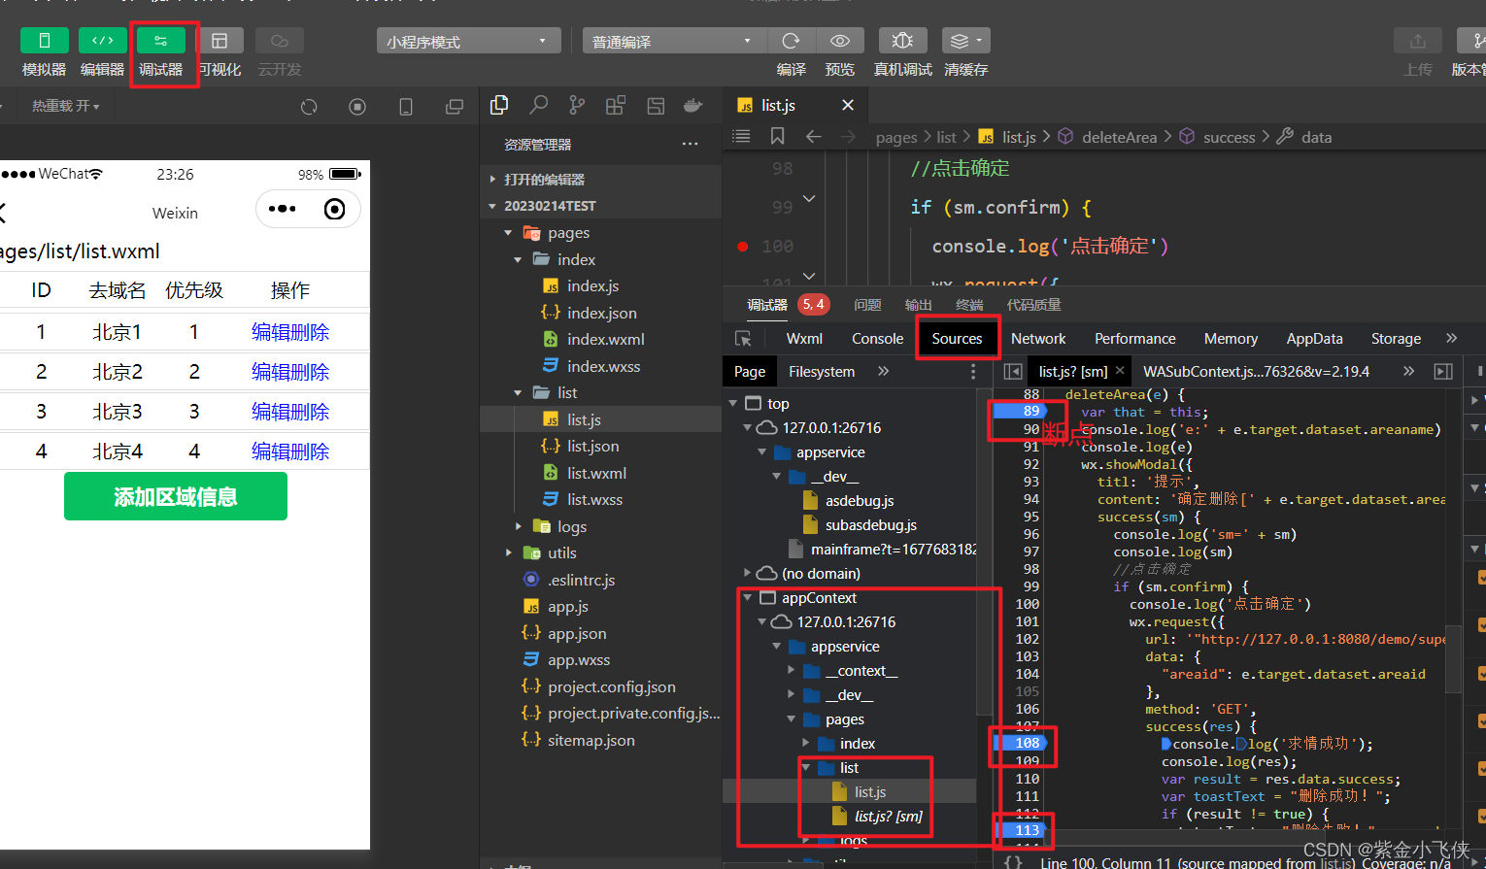The height and width of the screenshot is (869, 1486).
Task: Open the extensions blocks icon
Action: (x=616, y=105)
